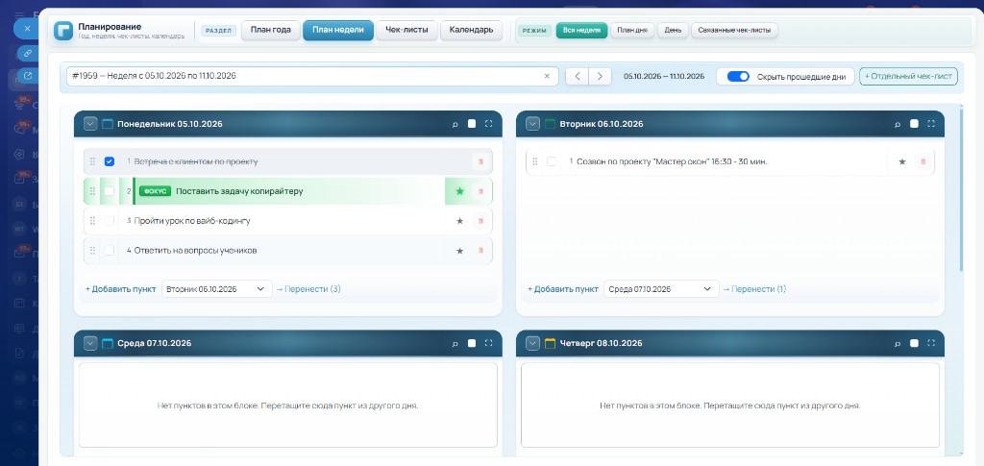Star the 'Ответить на вопросы учеников' item

pos(459,250)
